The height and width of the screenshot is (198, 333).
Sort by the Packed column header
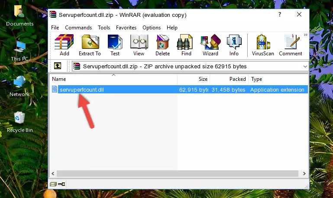pyautogui.click(x=229, y=79)
